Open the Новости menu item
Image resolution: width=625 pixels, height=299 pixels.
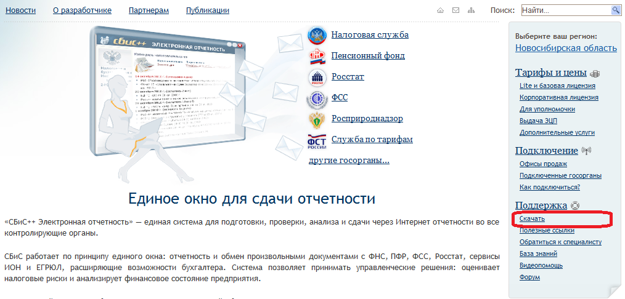pos(20,10)
